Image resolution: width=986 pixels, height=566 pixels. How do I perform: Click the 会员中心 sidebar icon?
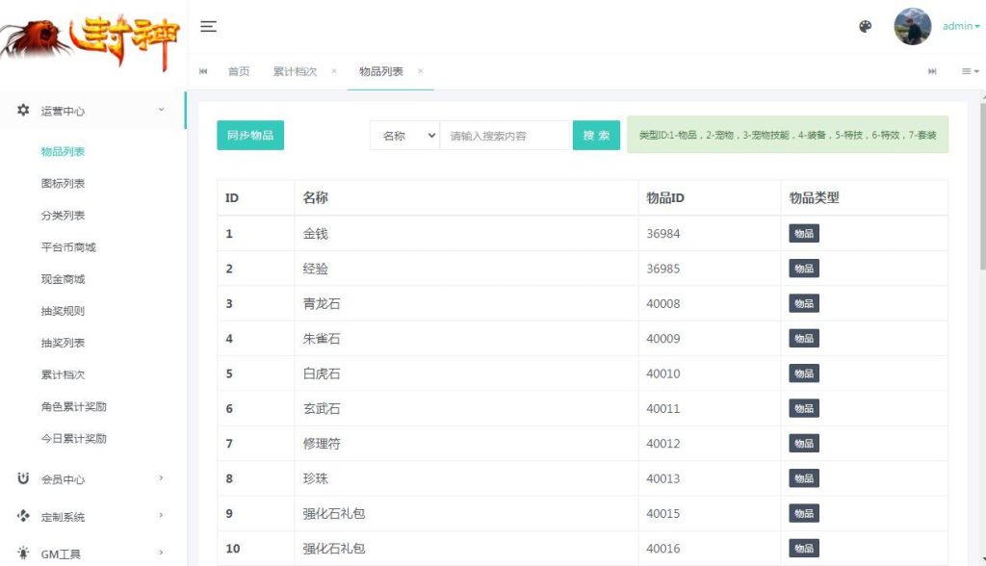tap(24, 478)
